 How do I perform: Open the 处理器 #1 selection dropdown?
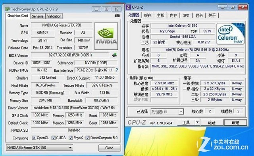coord(167,112)
